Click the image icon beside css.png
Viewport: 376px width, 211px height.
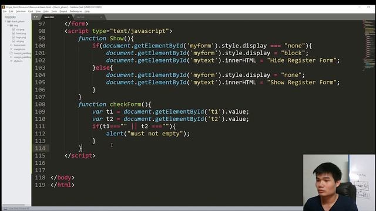14,29
